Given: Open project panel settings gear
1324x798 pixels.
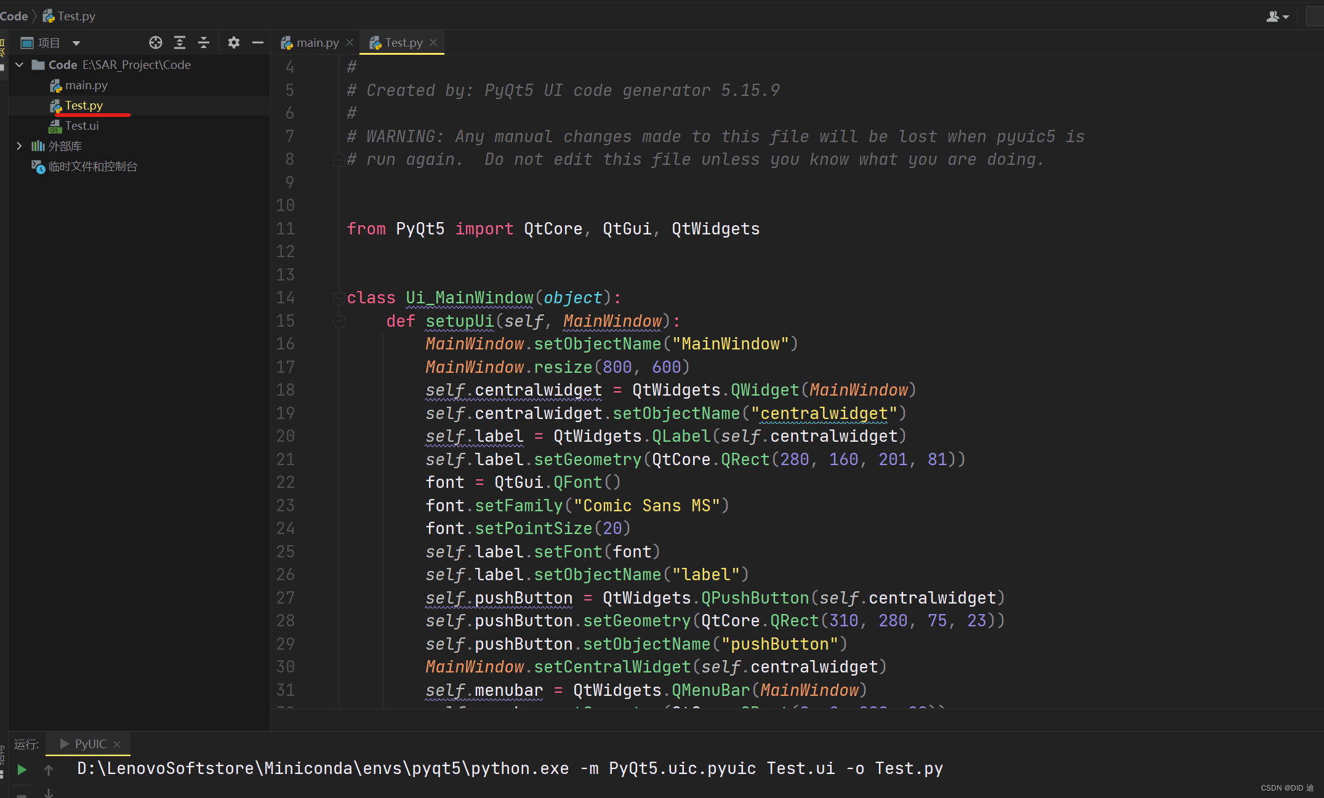Looking at the screenshot, I should [x=233, y=42].
